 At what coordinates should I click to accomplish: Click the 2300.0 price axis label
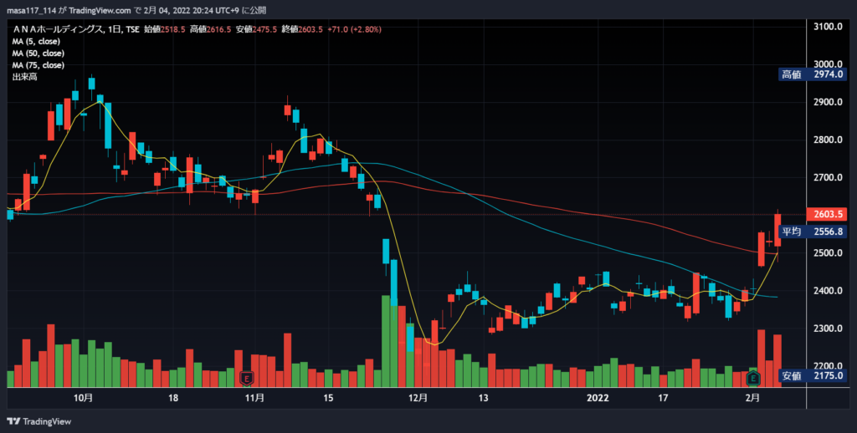827,329
